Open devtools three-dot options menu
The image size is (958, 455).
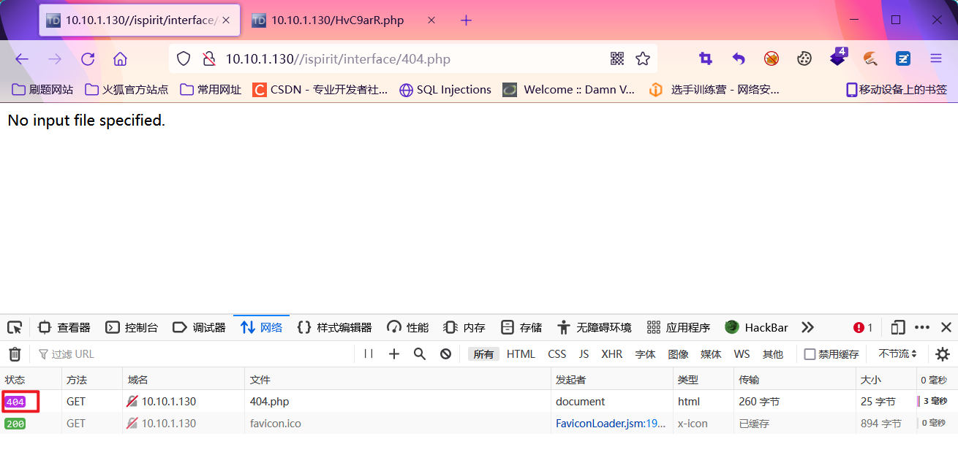point(922,327)
